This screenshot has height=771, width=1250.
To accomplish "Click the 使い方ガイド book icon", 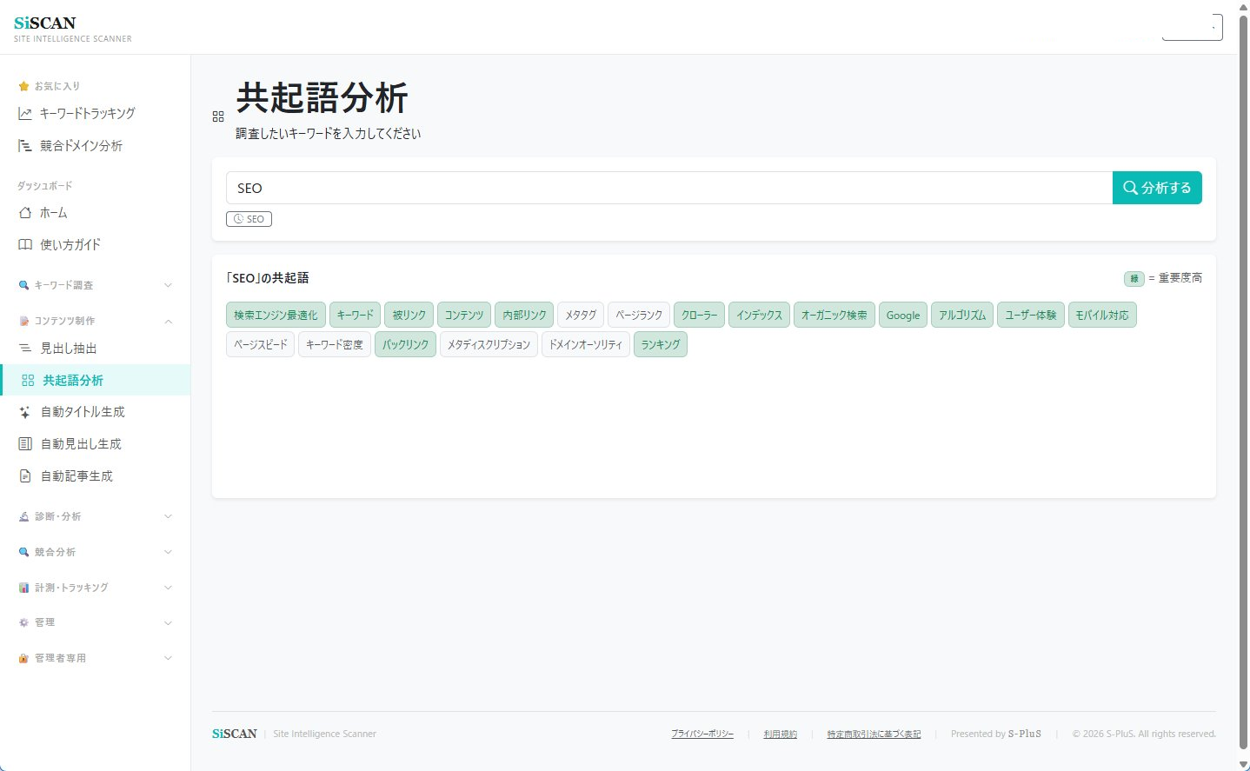I will (25, 245).
